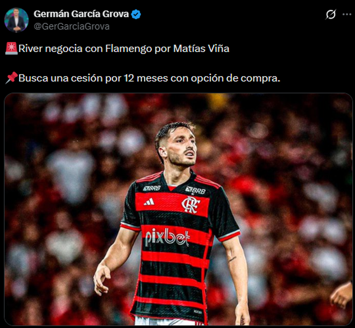This screenshot has width=355, height=328.
Task: Click the pixbet sponsor logo on shirt
Action: pyautogui.click(x=167, y=237)
